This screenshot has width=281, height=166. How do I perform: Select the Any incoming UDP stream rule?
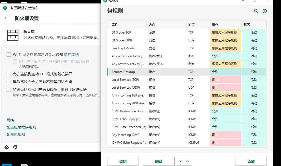(187, 103)
